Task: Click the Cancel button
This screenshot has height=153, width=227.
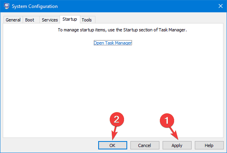Action: (145, 145)
